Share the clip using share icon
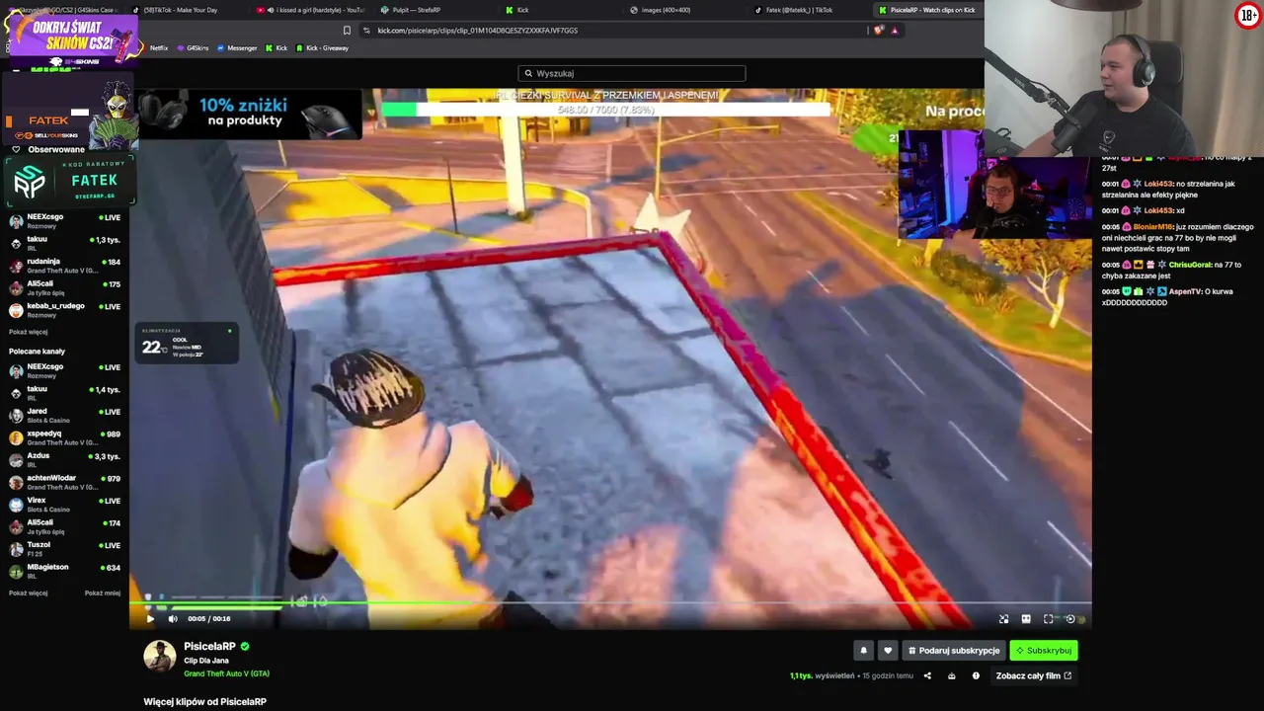The width and height of the screenshot is (1264, 711). pyautogui.click(x=927, y=676)
